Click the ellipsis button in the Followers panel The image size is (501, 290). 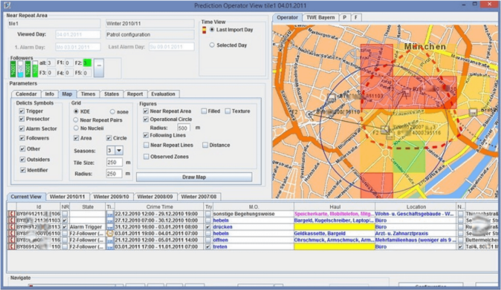(x=98, y=68)
